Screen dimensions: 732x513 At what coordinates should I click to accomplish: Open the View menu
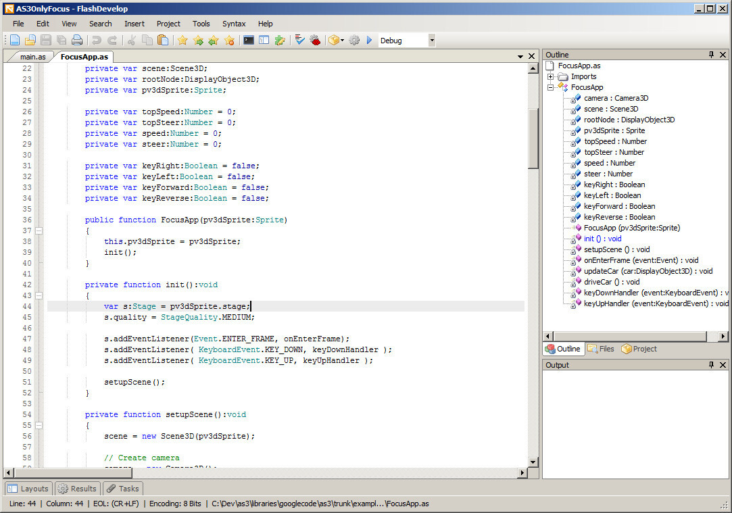(x=69, y=24)
